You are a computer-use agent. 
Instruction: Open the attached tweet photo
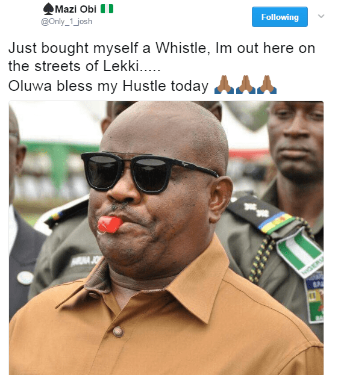[x=166, y=238]
